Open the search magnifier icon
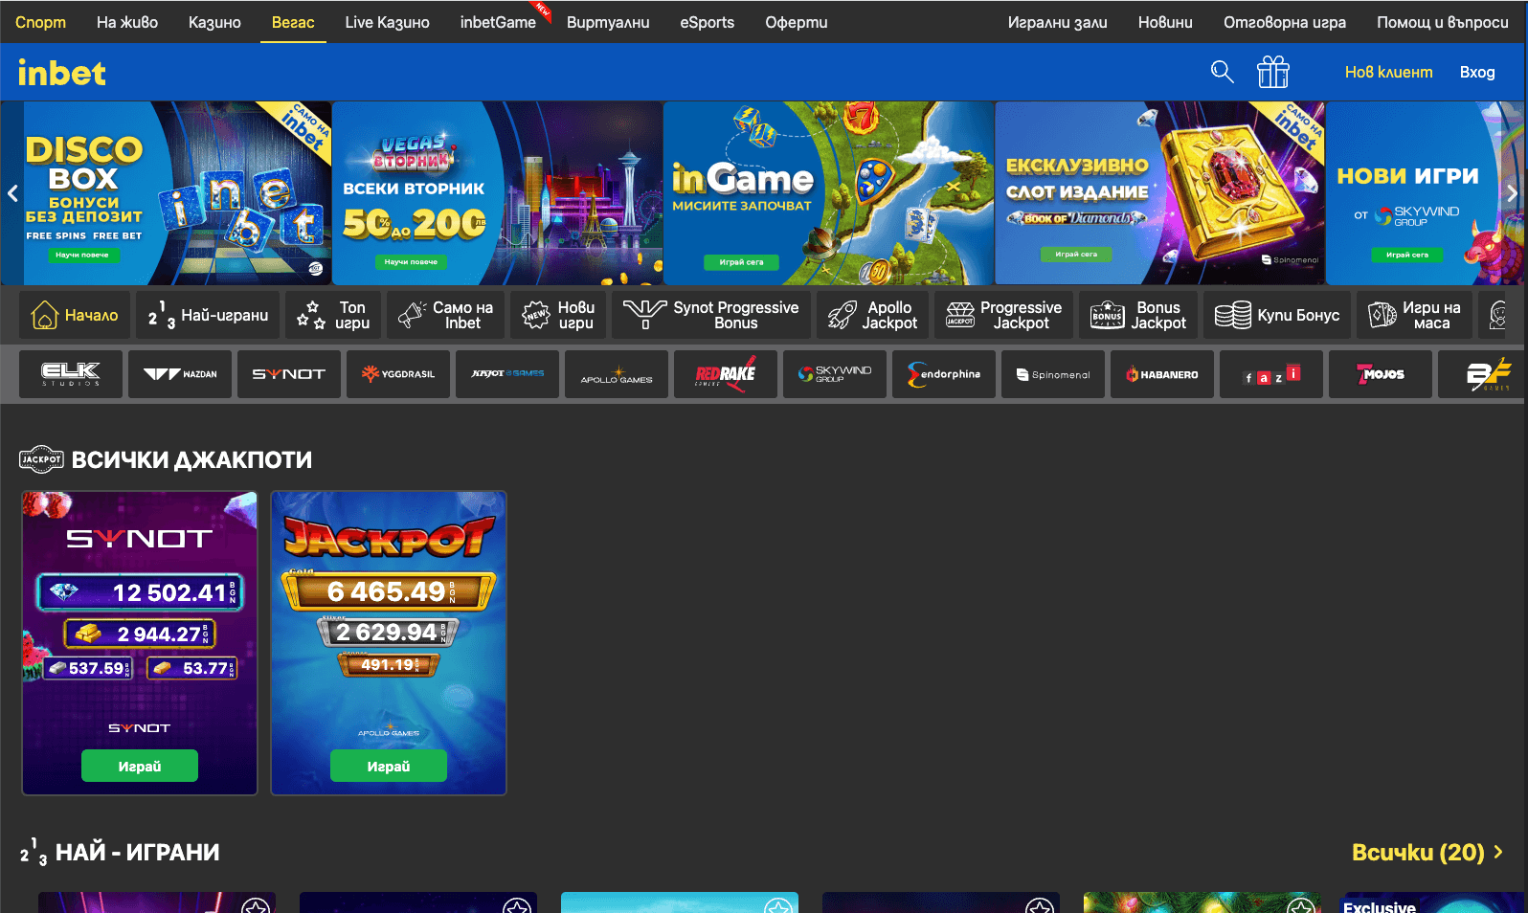Viewport: 1528px width, 913px height. [1222, 72]
